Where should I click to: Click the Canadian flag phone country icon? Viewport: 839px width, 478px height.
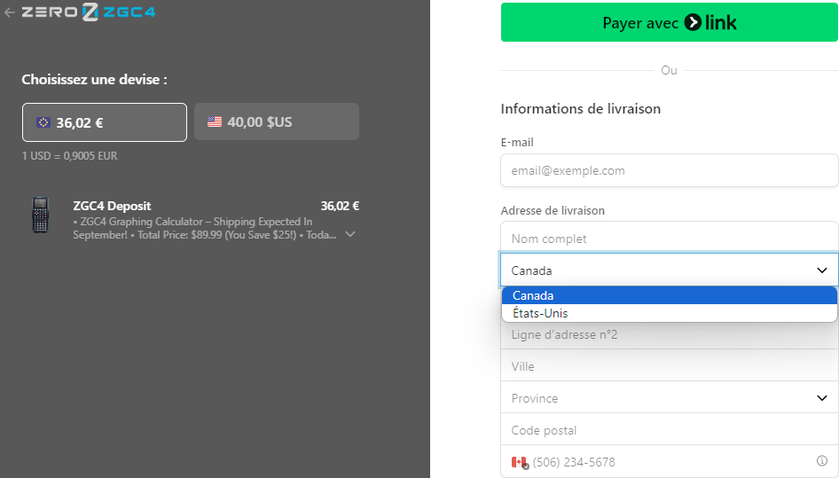coord(519,462)
